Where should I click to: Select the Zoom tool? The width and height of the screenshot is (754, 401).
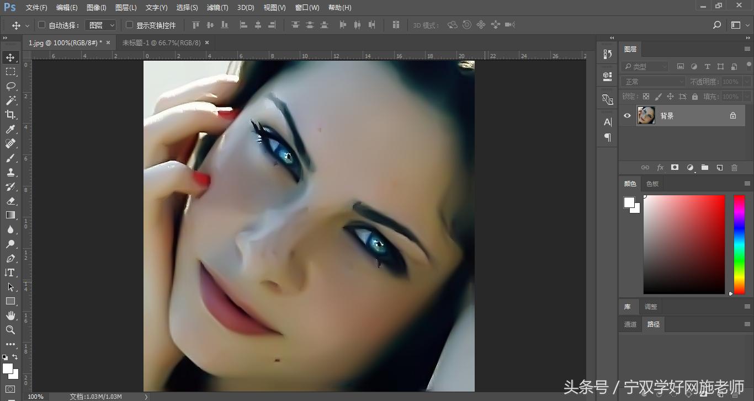[11, 330]
